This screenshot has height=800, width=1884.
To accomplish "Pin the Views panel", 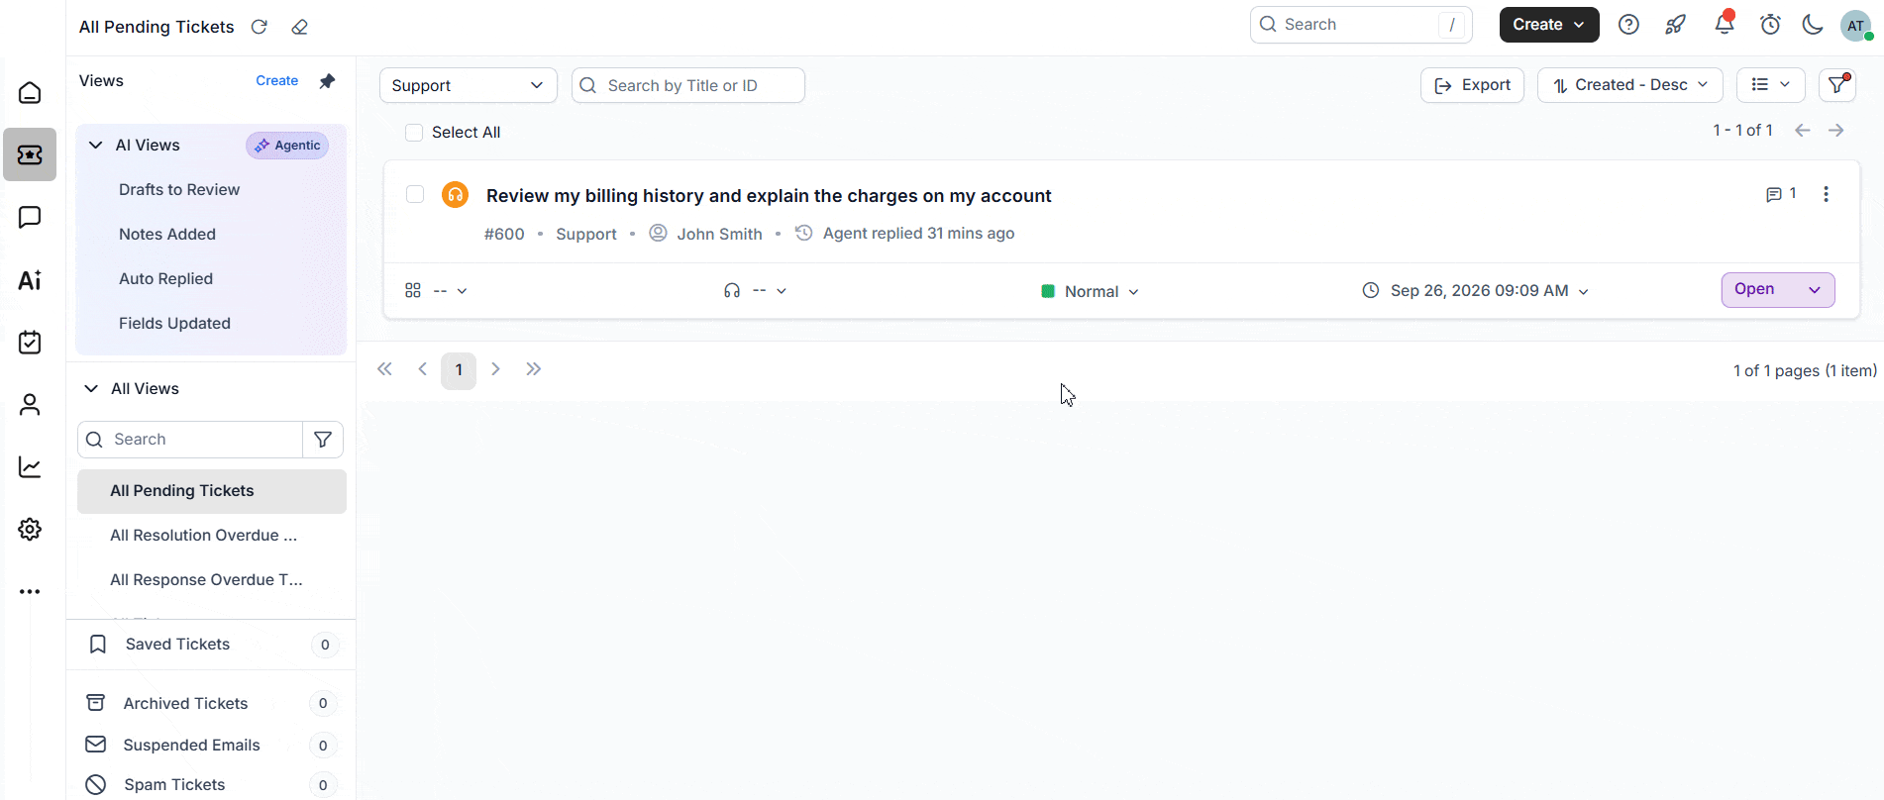I will point(327,81).
